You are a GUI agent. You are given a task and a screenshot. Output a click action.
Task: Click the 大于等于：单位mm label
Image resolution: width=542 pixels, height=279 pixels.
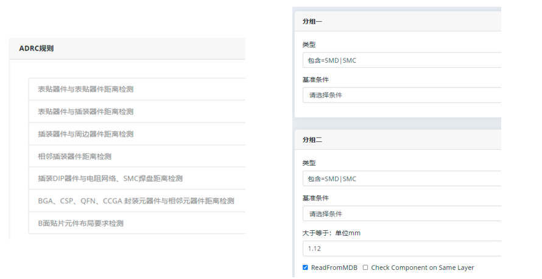pyautogui.click(x=331, y=233)
